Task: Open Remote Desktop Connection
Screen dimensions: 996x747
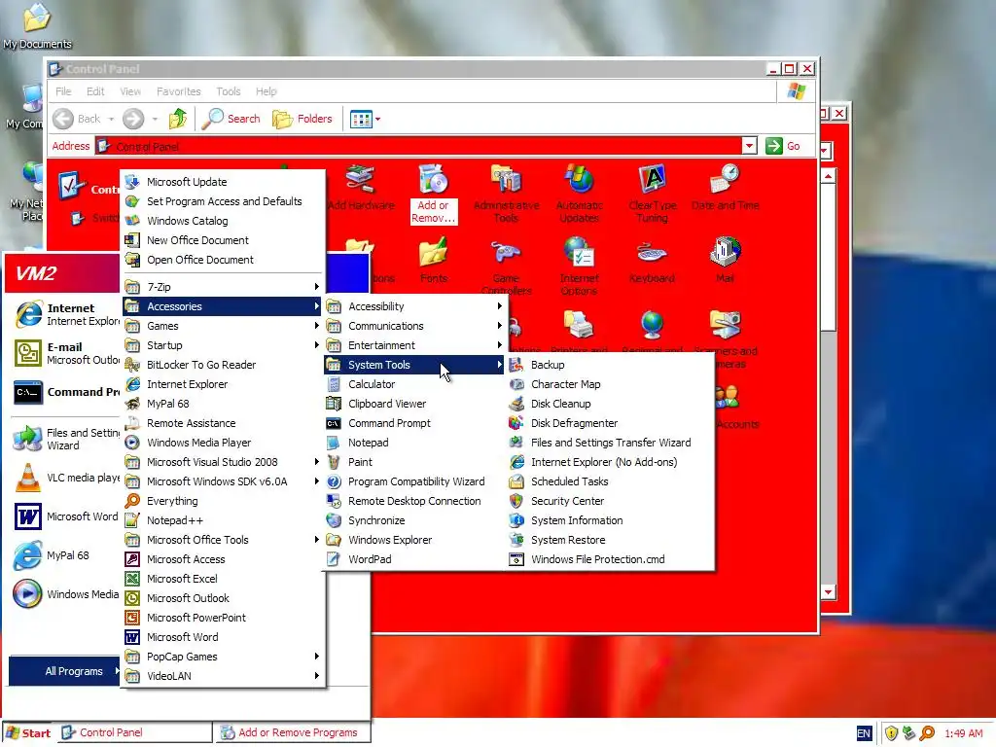Action: tap(414, 501)
